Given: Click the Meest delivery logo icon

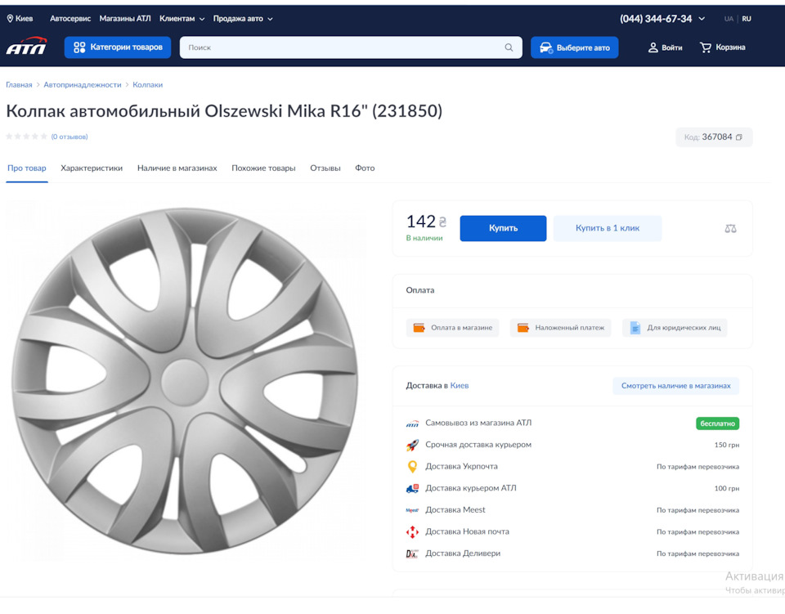Looking at the screenshot, I should point(412,510).
